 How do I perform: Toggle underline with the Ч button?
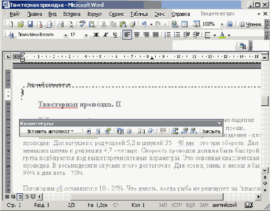[x=115, y=35]
